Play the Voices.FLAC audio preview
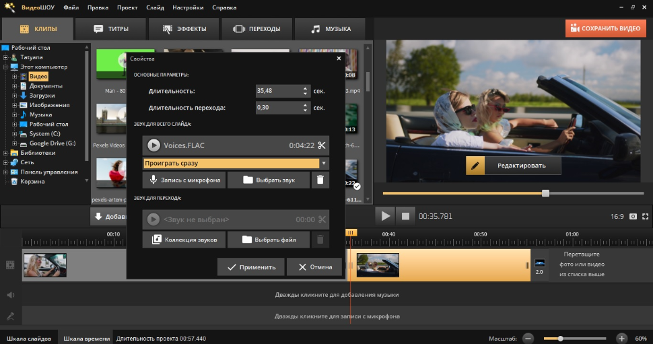 [153, 145]
